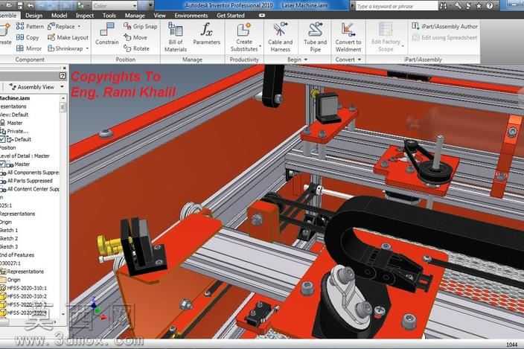524x349 pixels.
Task: Expand the Convert panel dropdown
Action: pyautogui.click(x=360, y=60)
